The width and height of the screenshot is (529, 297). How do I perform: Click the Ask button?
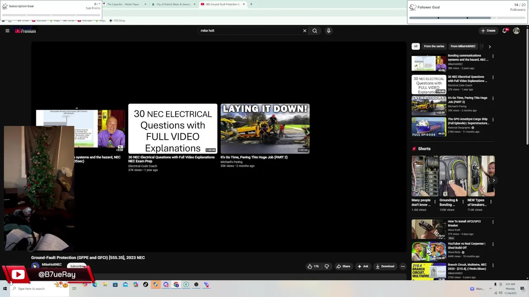click(362, 266)
